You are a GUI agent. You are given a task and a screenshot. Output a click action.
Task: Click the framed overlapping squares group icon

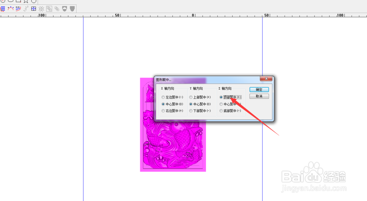49,9
